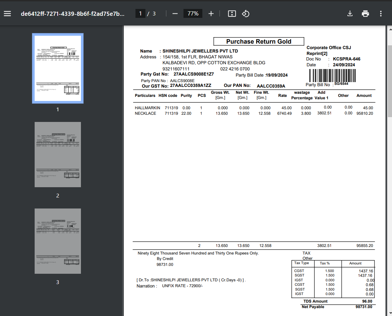Image resolution: width=392 pixels, height=316 pixels.
Task: Click Our PAN number "AALCC0359A"
Action: click(271, 86)
